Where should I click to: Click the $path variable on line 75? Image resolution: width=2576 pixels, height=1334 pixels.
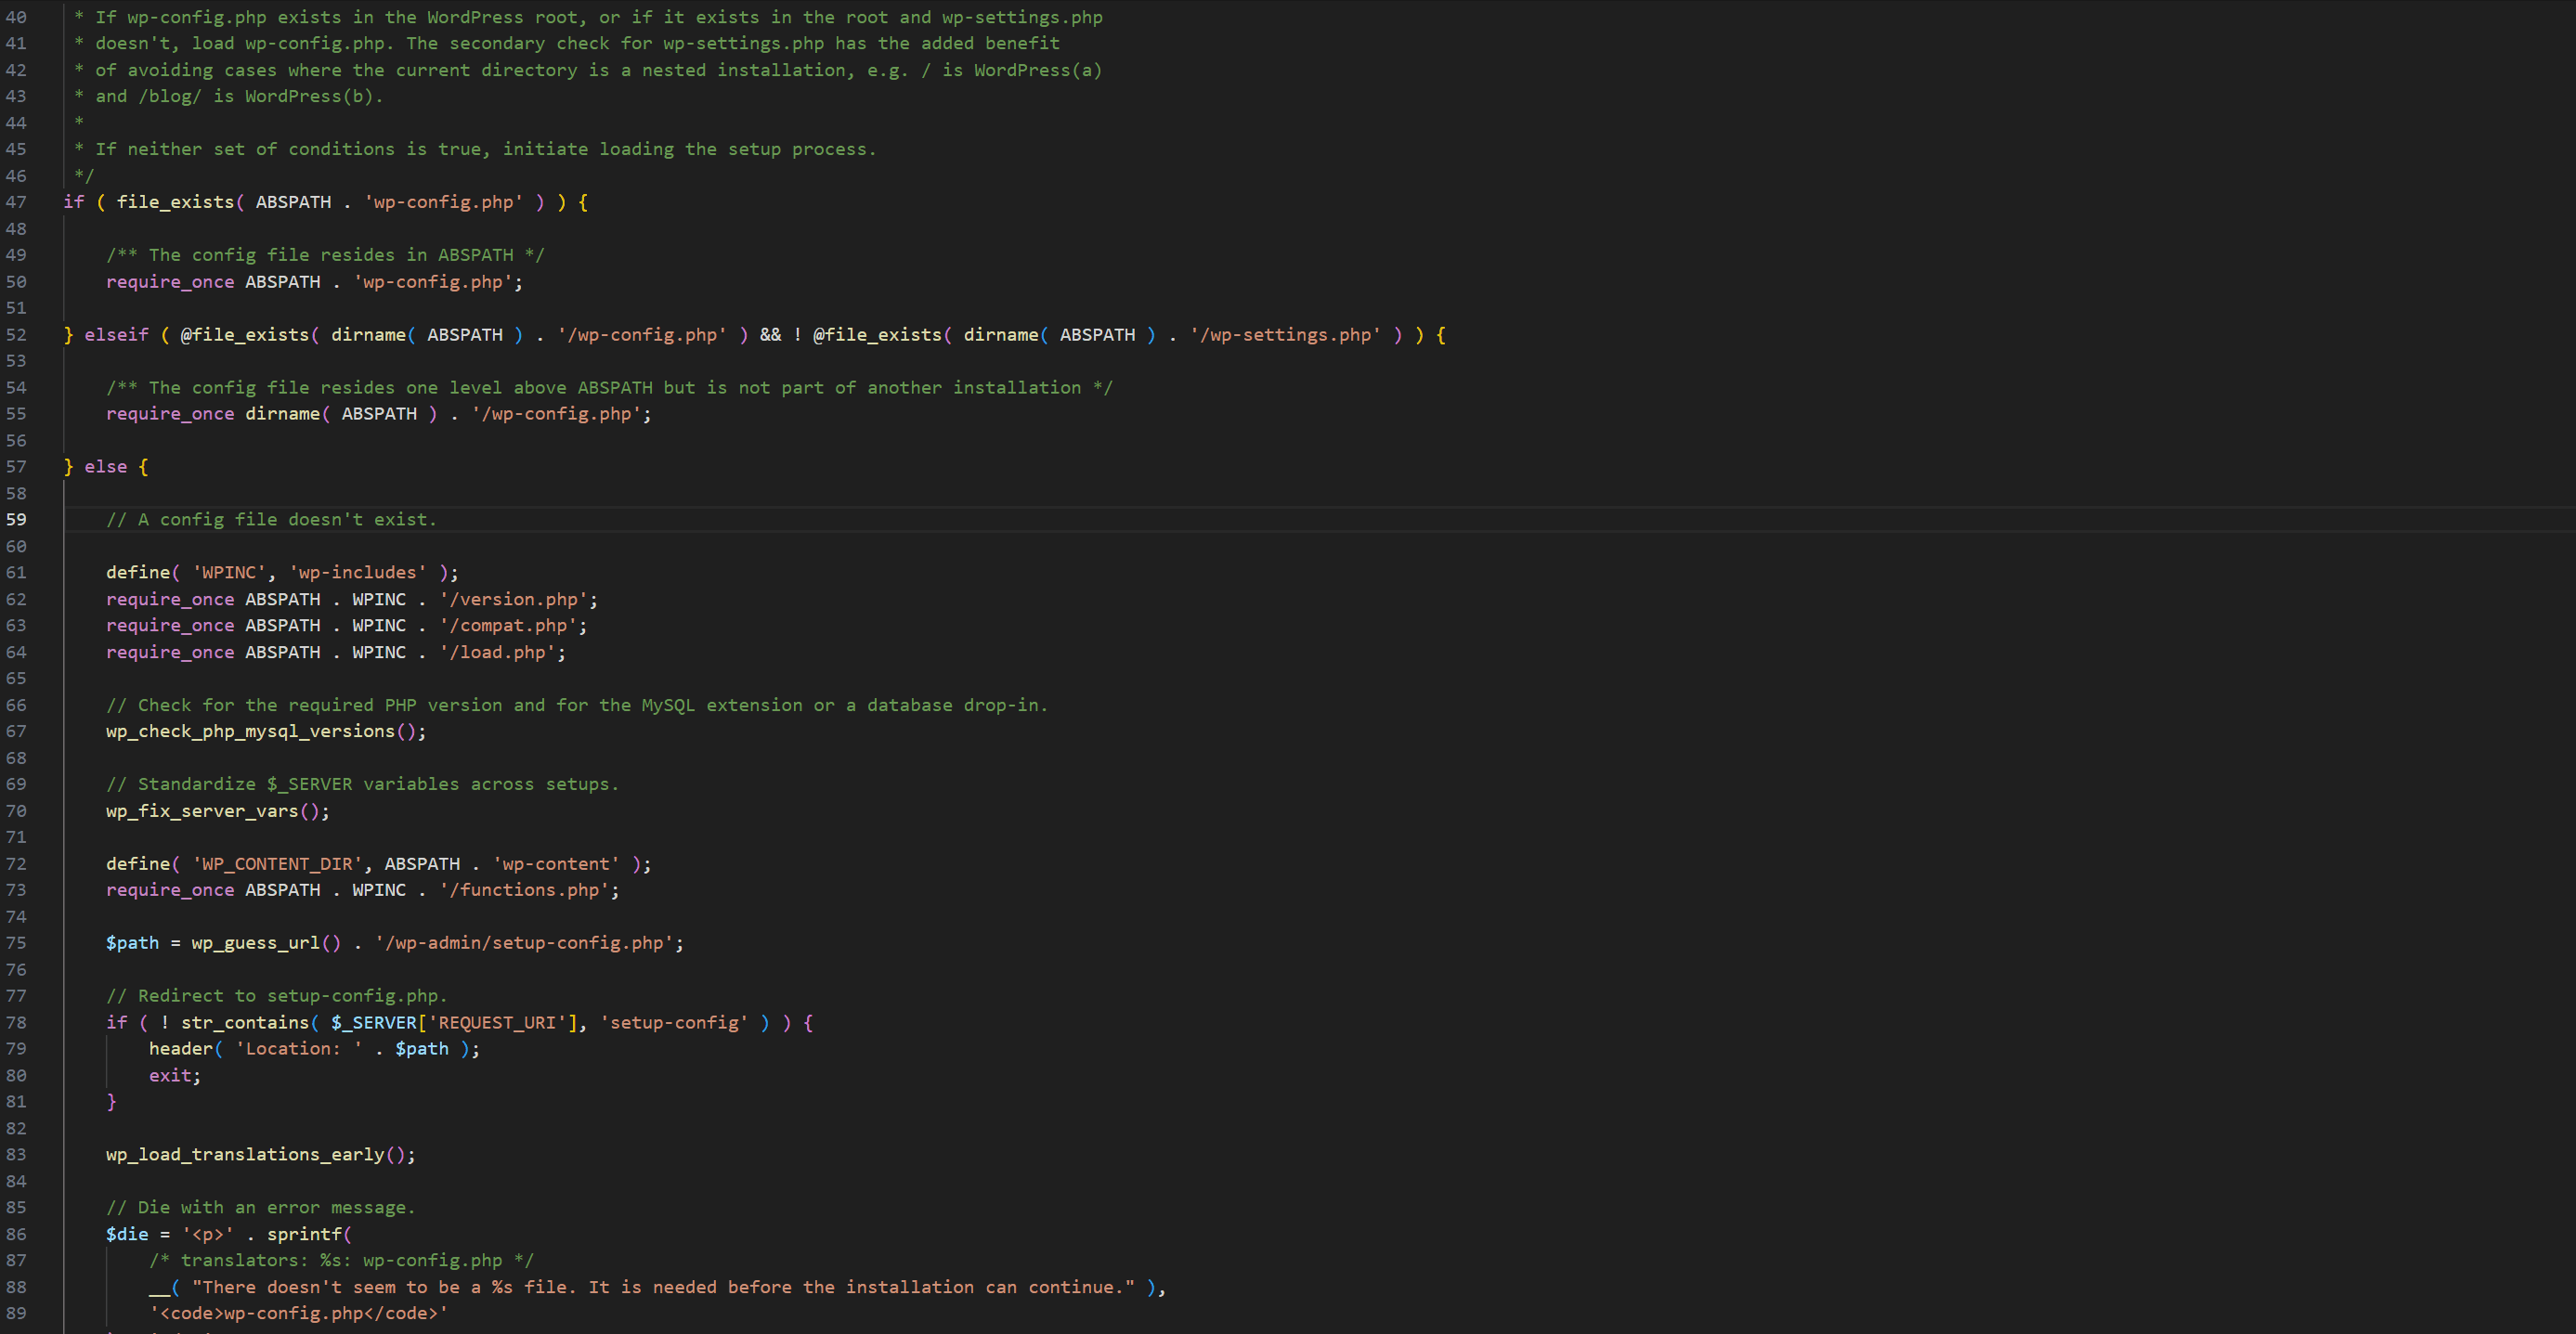tap(132, 942)
